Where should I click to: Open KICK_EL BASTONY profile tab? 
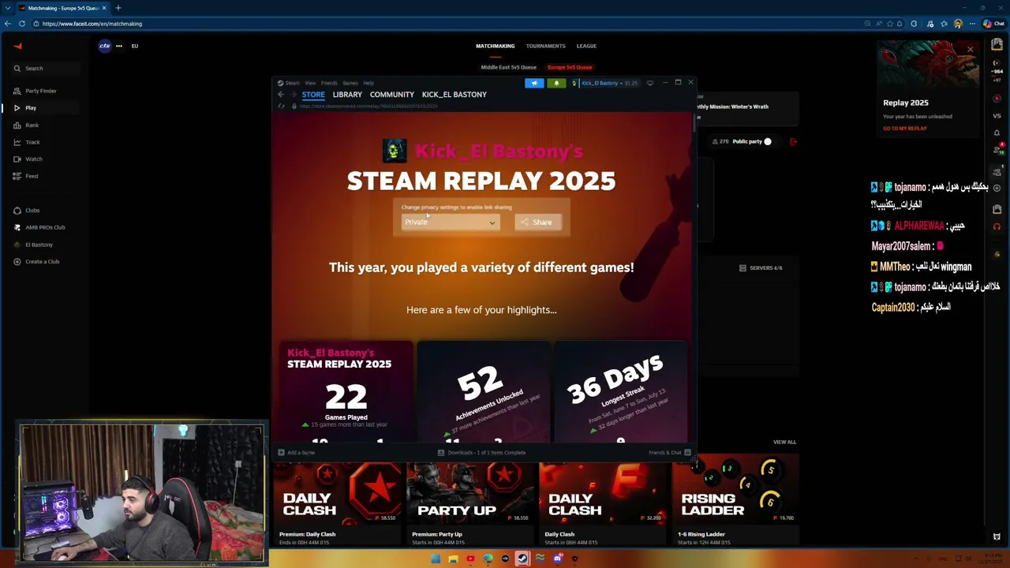[454, 95]
